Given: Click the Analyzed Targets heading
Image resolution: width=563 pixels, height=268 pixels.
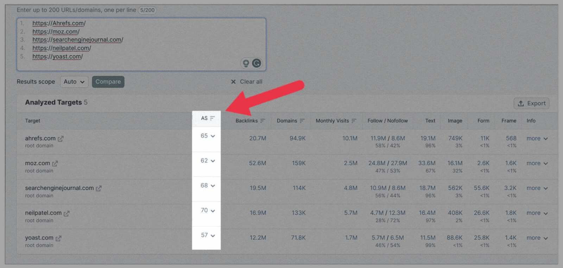Looking at the screenshot, I should [53, 102].
